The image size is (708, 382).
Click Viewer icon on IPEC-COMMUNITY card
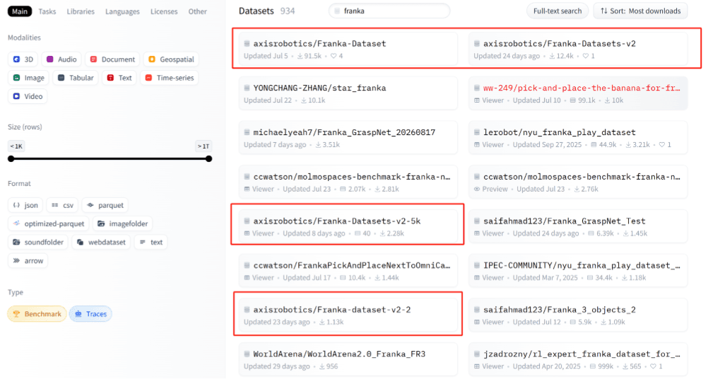point(477,277)
